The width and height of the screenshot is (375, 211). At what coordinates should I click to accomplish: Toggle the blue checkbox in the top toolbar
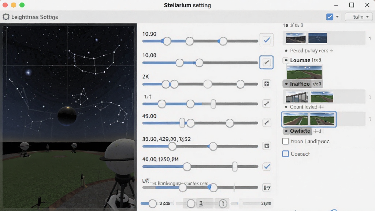pyautogui.click(x=330, y=17)
